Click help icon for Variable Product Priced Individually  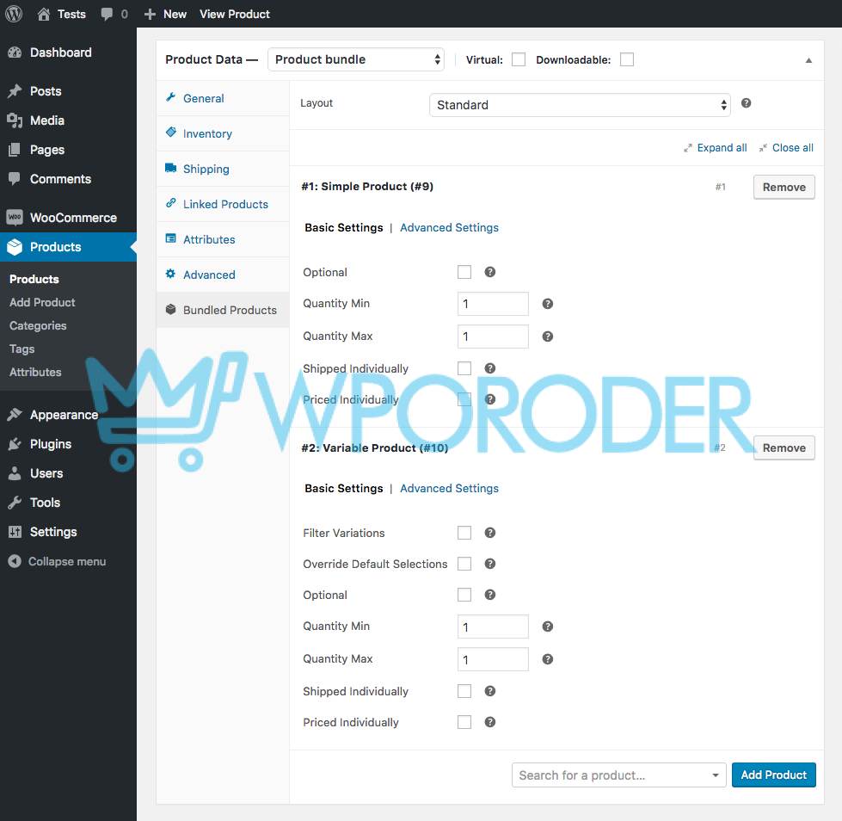click(x=489, y=722)
